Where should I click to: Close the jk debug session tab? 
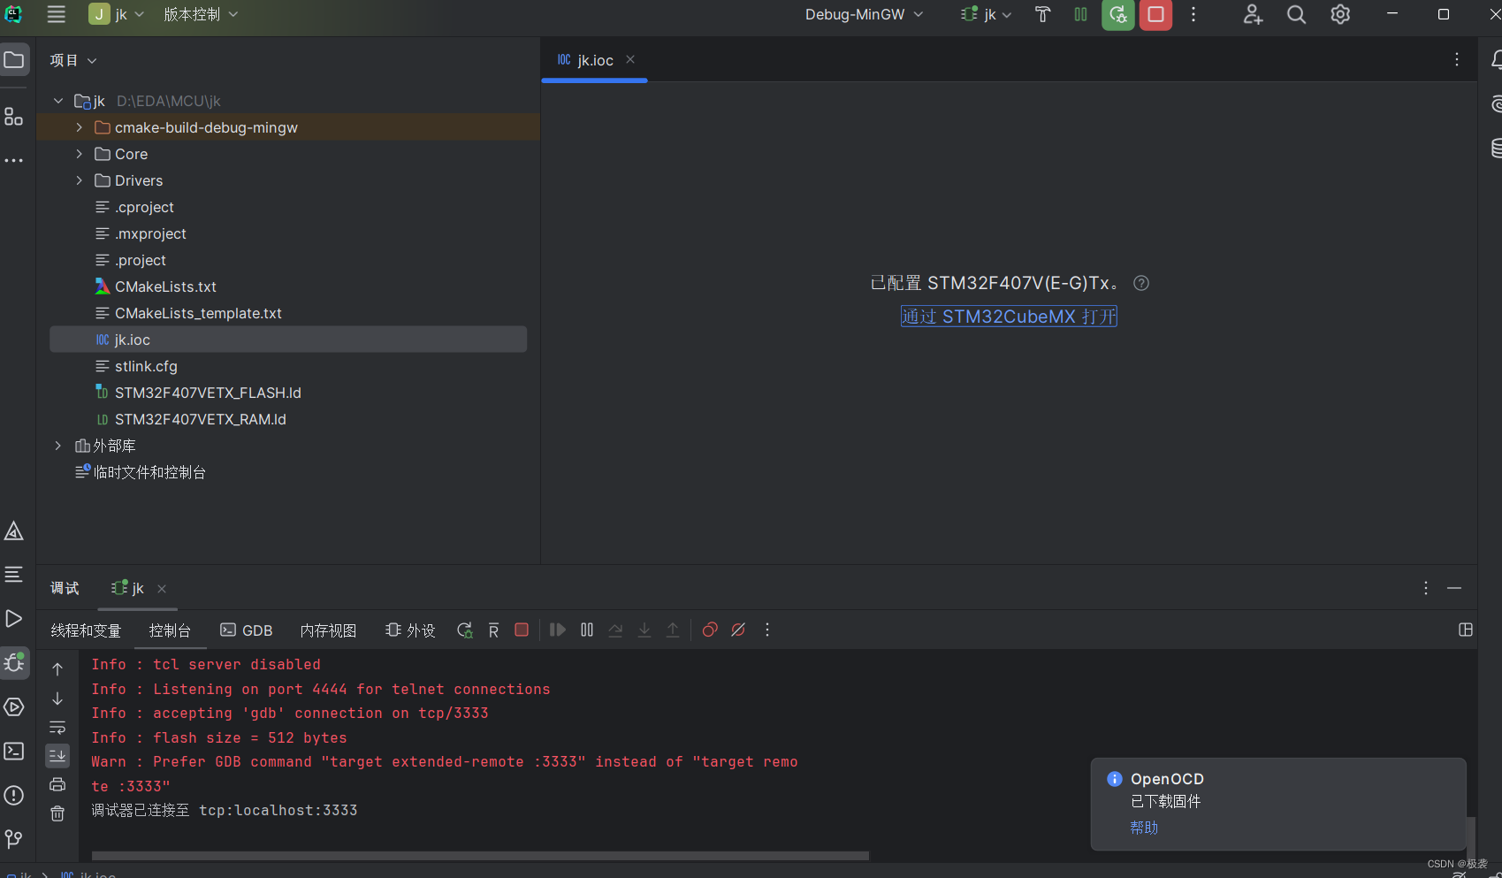(x=162, y=589)
